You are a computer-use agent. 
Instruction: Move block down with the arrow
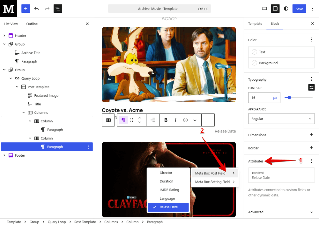click(x=140, y=122)
